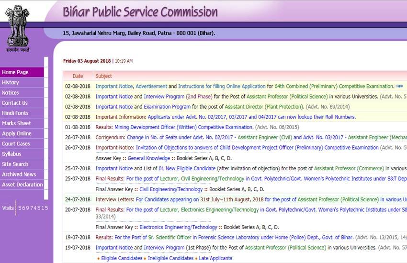Open Archived News section
The image size is (407, 263).
point(19,175)
